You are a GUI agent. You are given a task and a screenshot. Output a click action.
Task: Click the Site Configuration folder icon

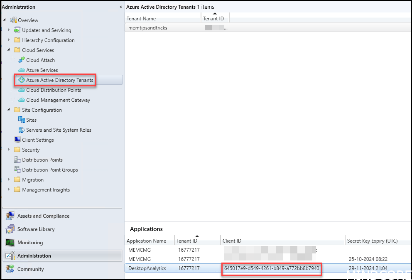pyautogui.click(x=17, y=110)
